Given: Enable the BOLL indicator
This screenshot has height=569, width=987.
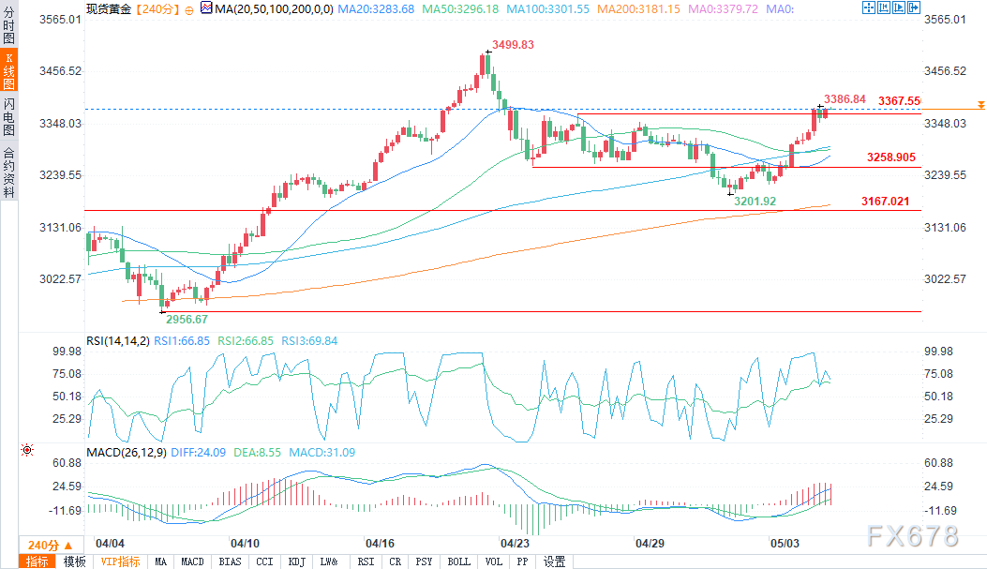Looking at the screenshot, I should click(458, 562).
